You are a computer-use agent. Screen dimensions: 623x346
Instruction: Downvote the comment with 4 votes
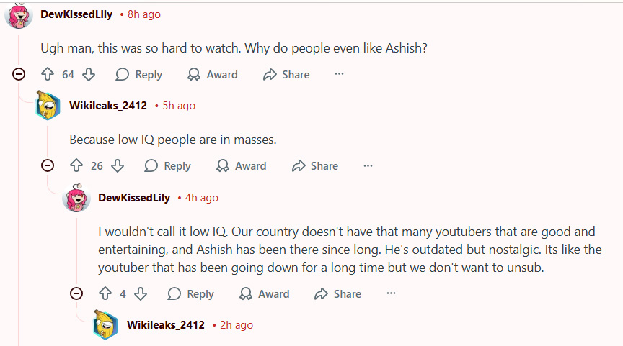point(141,293)
